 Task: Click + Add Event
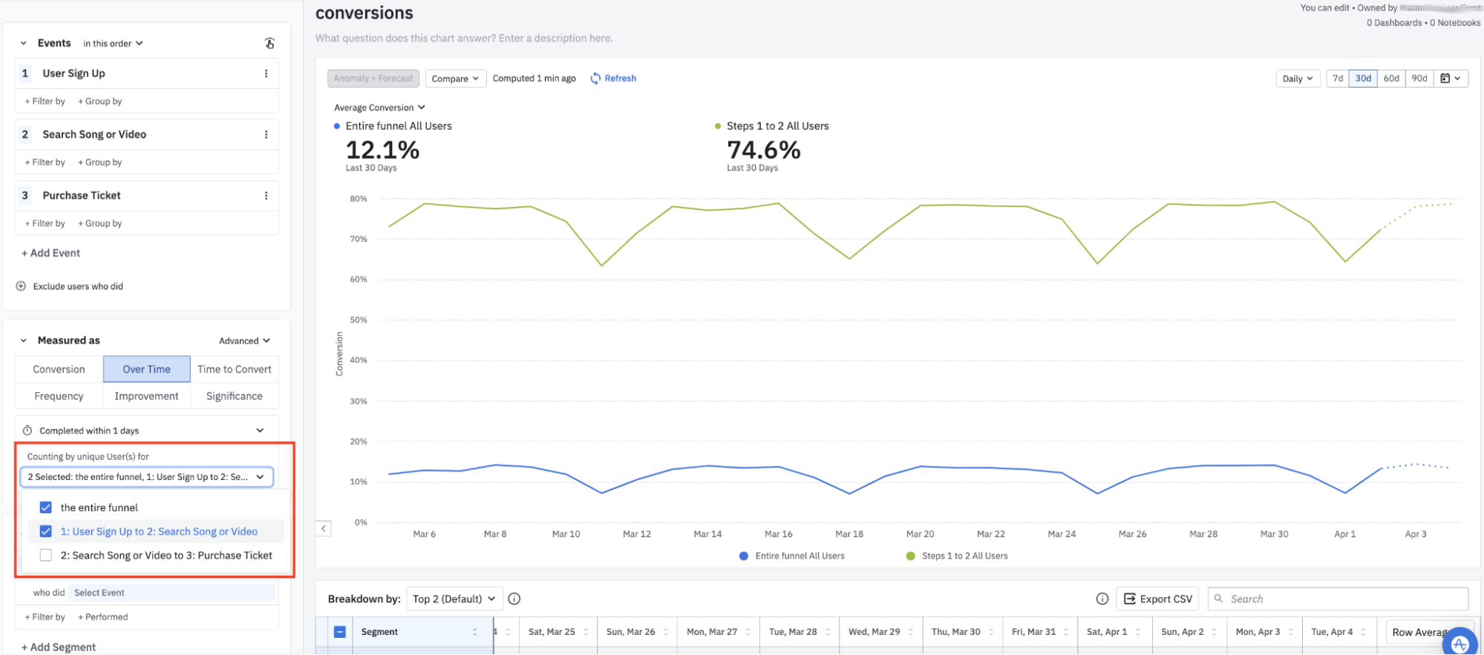tap(50, 253)
